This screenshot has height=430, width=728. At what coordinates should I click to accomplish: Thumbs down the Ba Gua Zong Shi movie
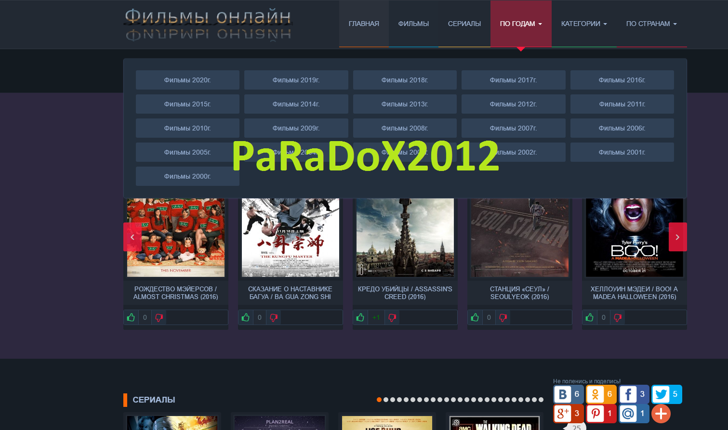[x=274, y=317]
